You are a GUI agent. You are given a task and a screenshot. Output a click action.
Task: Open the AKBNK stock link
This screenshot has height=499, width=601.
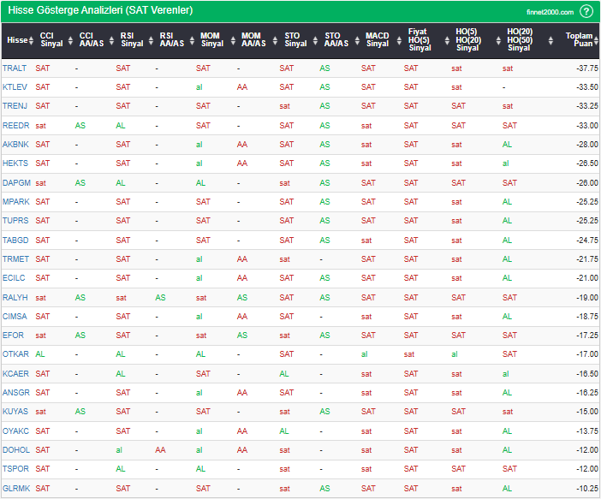15,145
